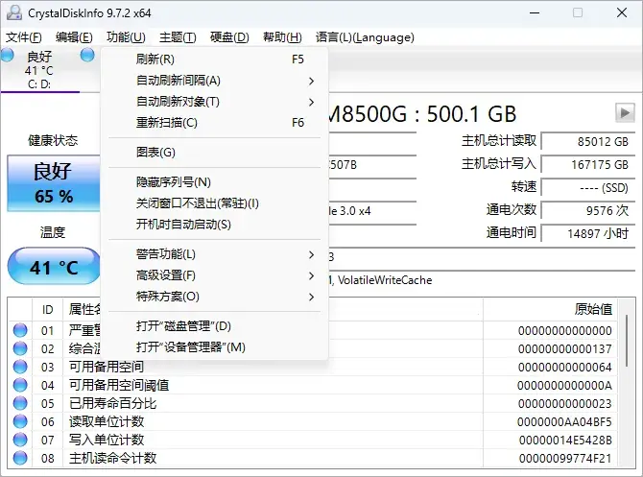Image resolution: width=643 pixels, height=477 pixels.
Task: Click the next disk arrow button
Action: tap(625, 112)
